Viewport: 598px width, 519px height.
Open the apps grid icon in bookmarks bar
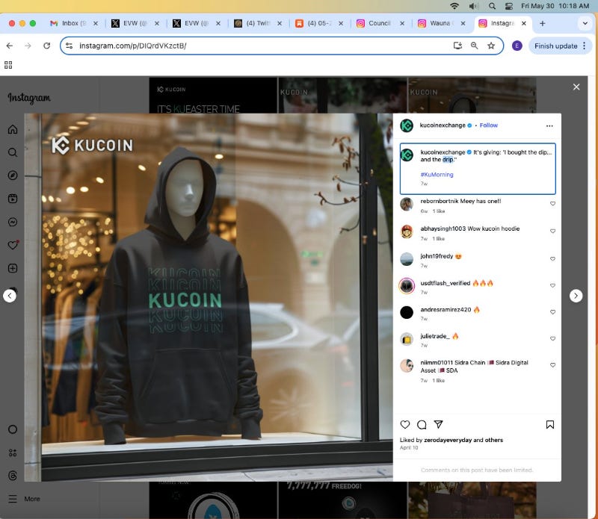[8, 65]
